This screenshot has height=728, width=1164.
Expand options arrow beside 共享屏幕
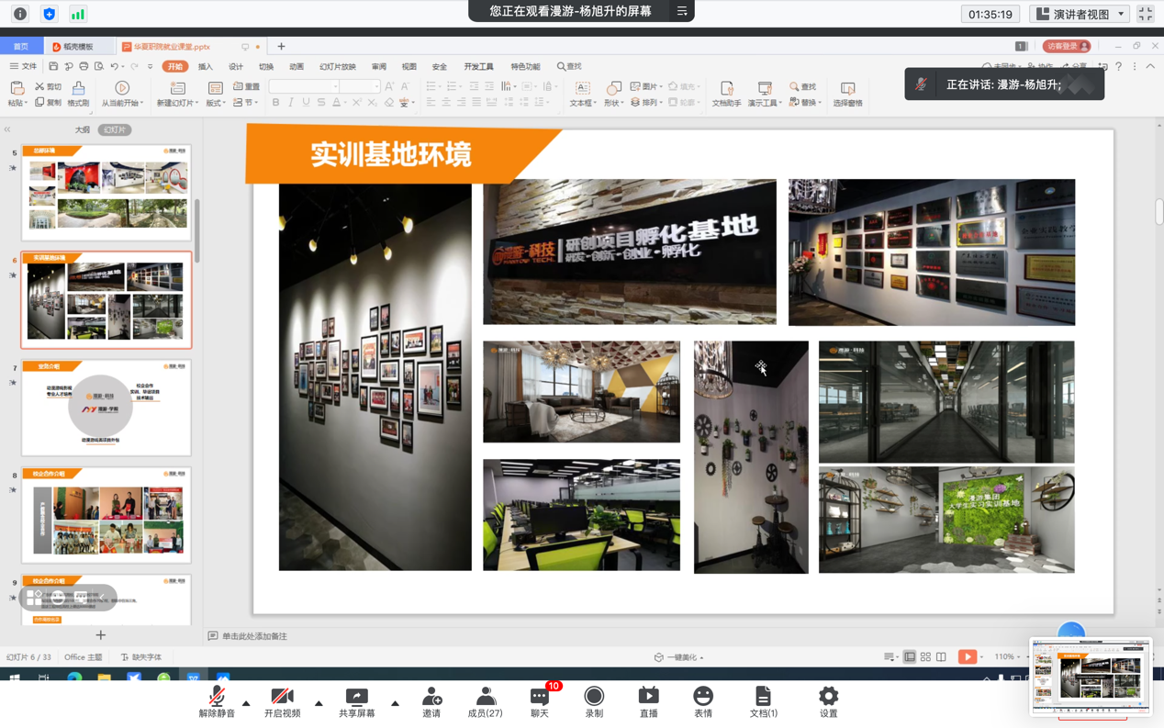click(395, 703)
